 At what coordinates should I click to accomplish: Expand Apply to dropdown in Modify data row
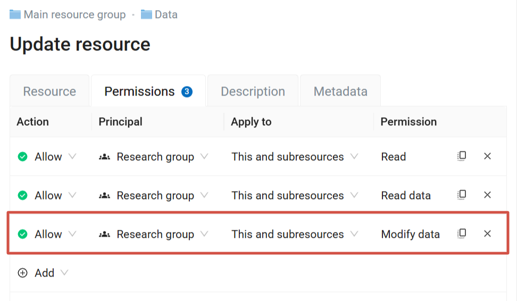[x=354, y=234]
